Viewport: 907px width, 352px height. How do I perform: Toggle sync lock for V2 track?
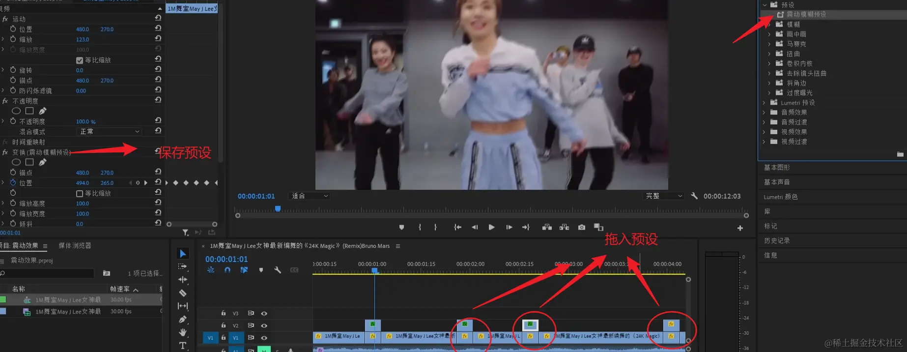coord(251,325)
